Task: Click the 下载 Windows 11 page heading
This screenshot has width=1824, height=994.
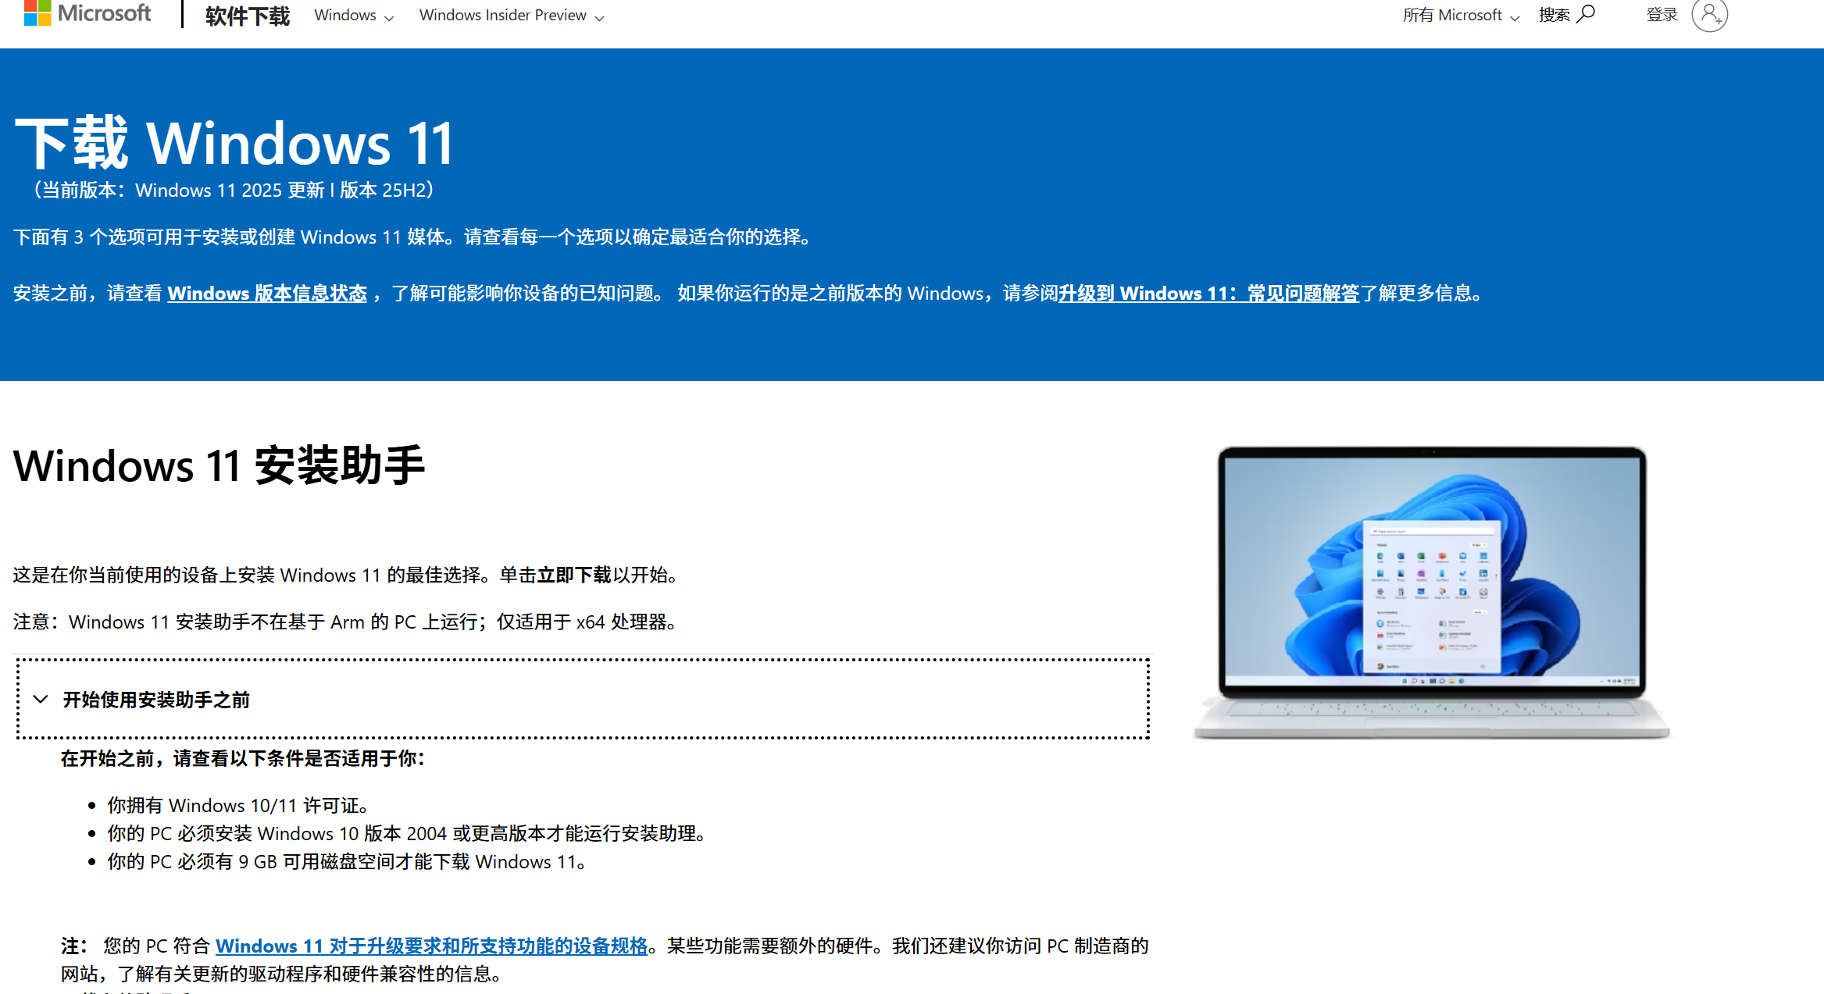Action: [234, 141]
